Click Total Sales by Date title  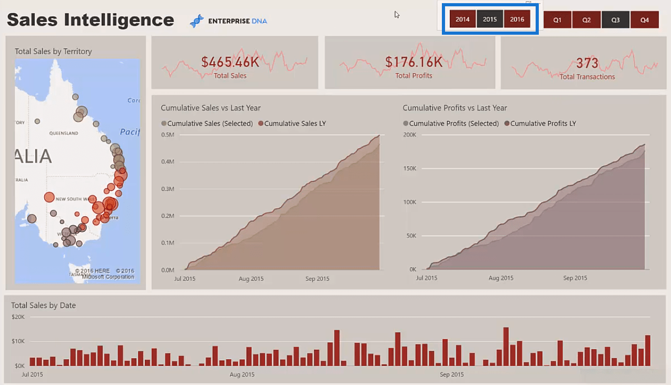click(x=43, y=305)
